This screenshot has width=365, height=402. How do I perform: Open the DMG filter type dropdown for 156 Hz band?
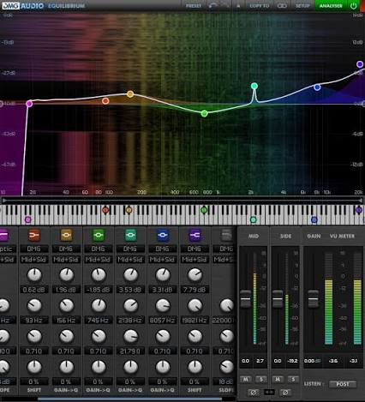66,249
